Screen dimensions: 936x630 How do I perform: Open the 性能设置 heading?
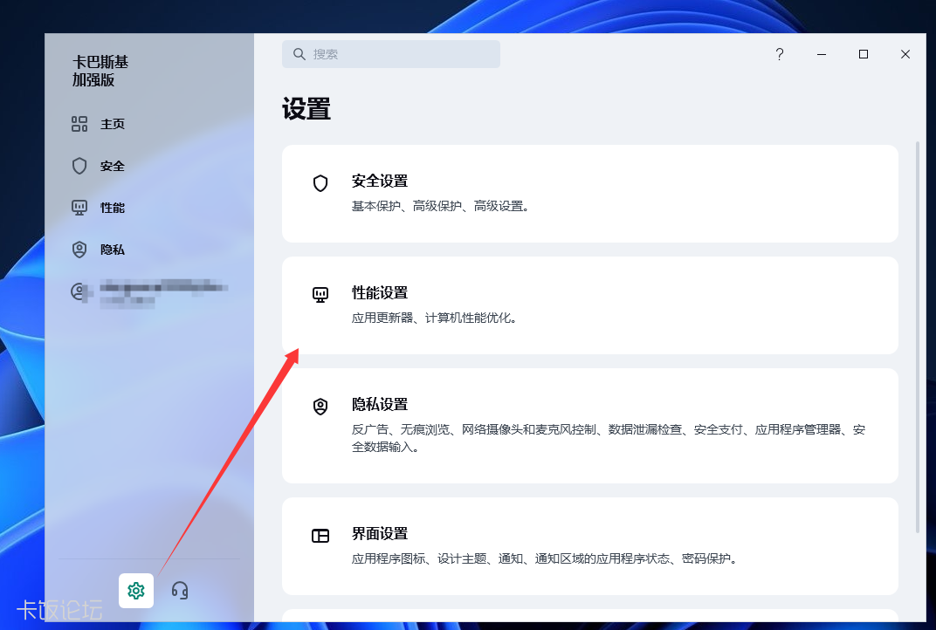(x=380, y=292)
